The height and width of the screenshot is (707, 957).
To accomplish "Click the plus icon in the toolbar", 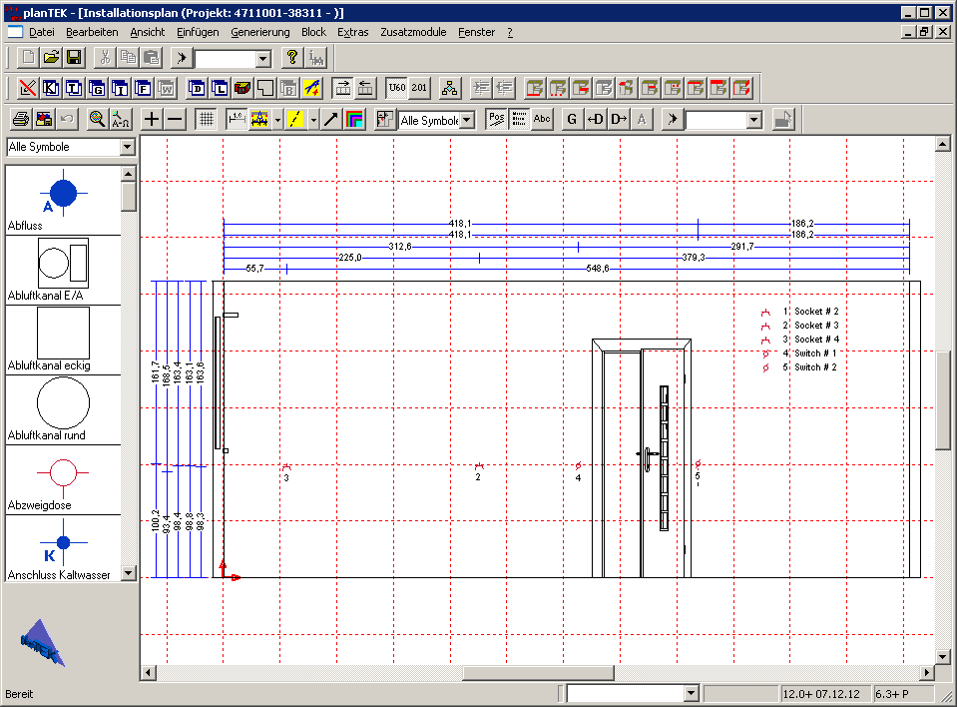I will pyautogui.click(x=152, y=120).
